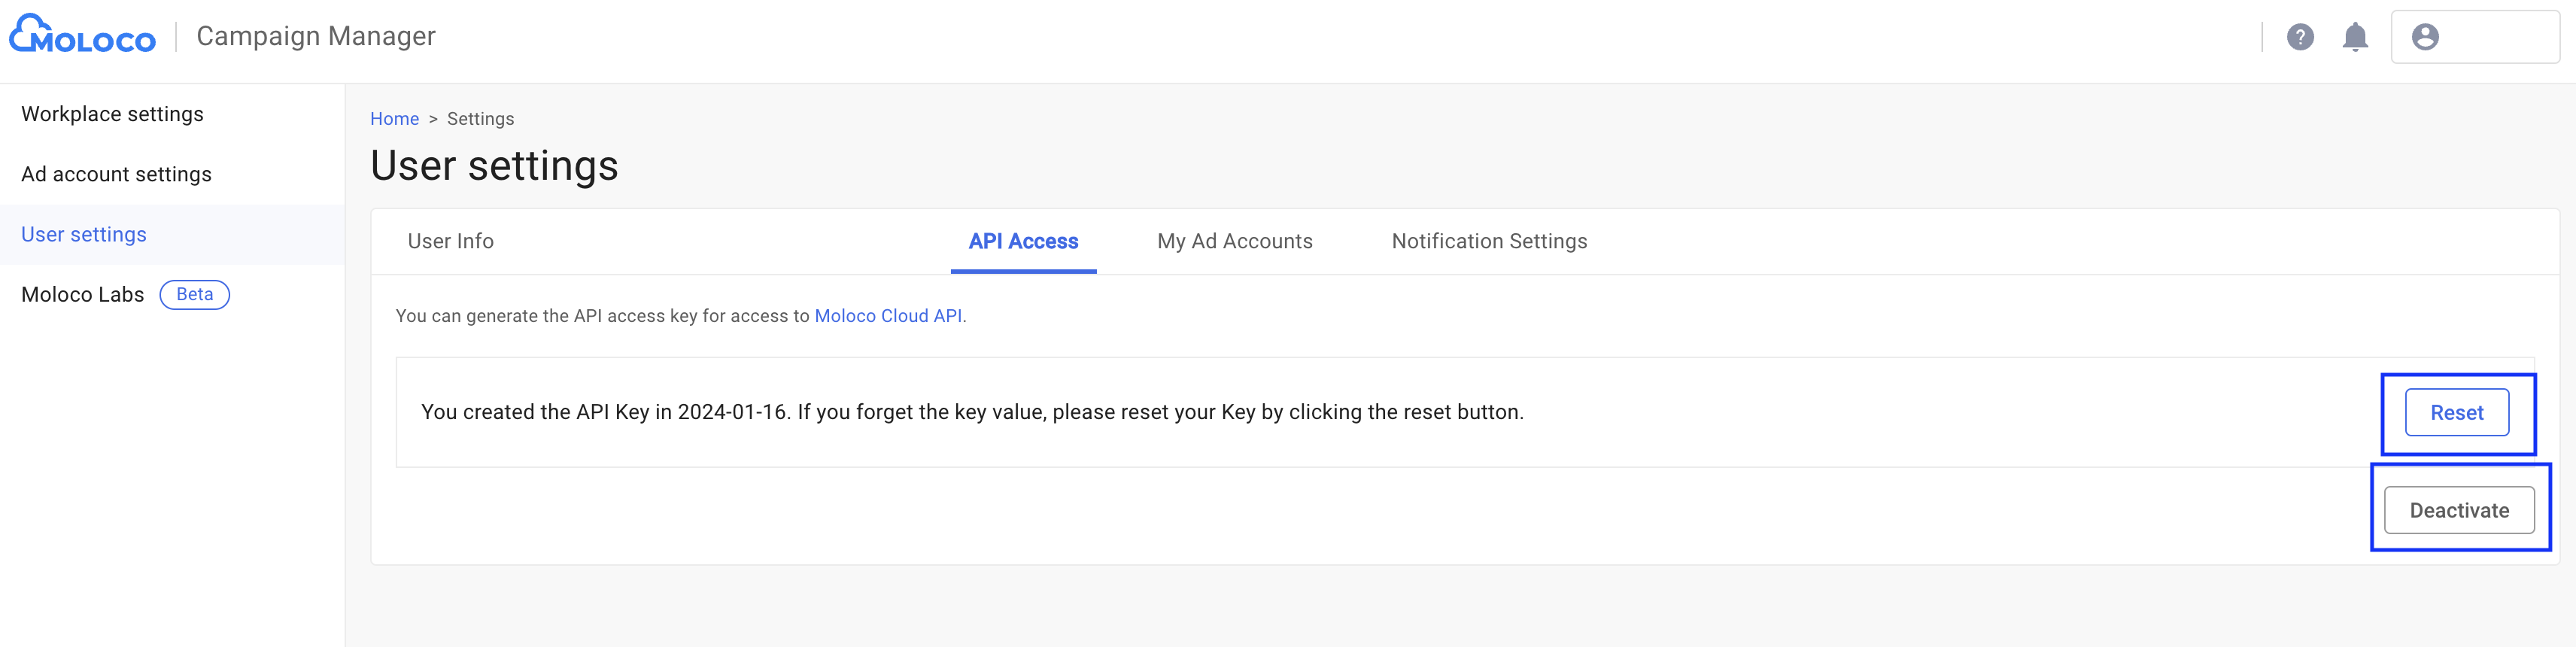Open Moloco Labs sidebar item
The height and width of the screenshot is (647, 2576).
(x=82, y=294)
